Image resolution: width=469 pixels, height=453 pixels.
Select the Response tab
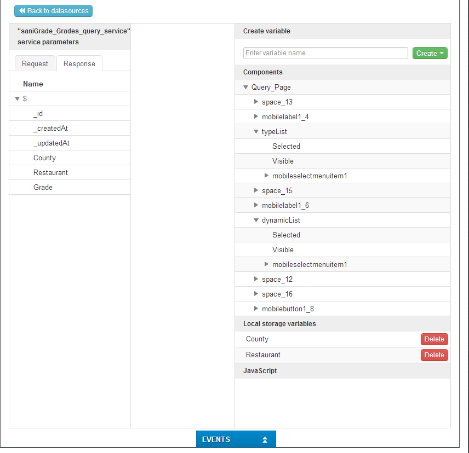[79, 63]
